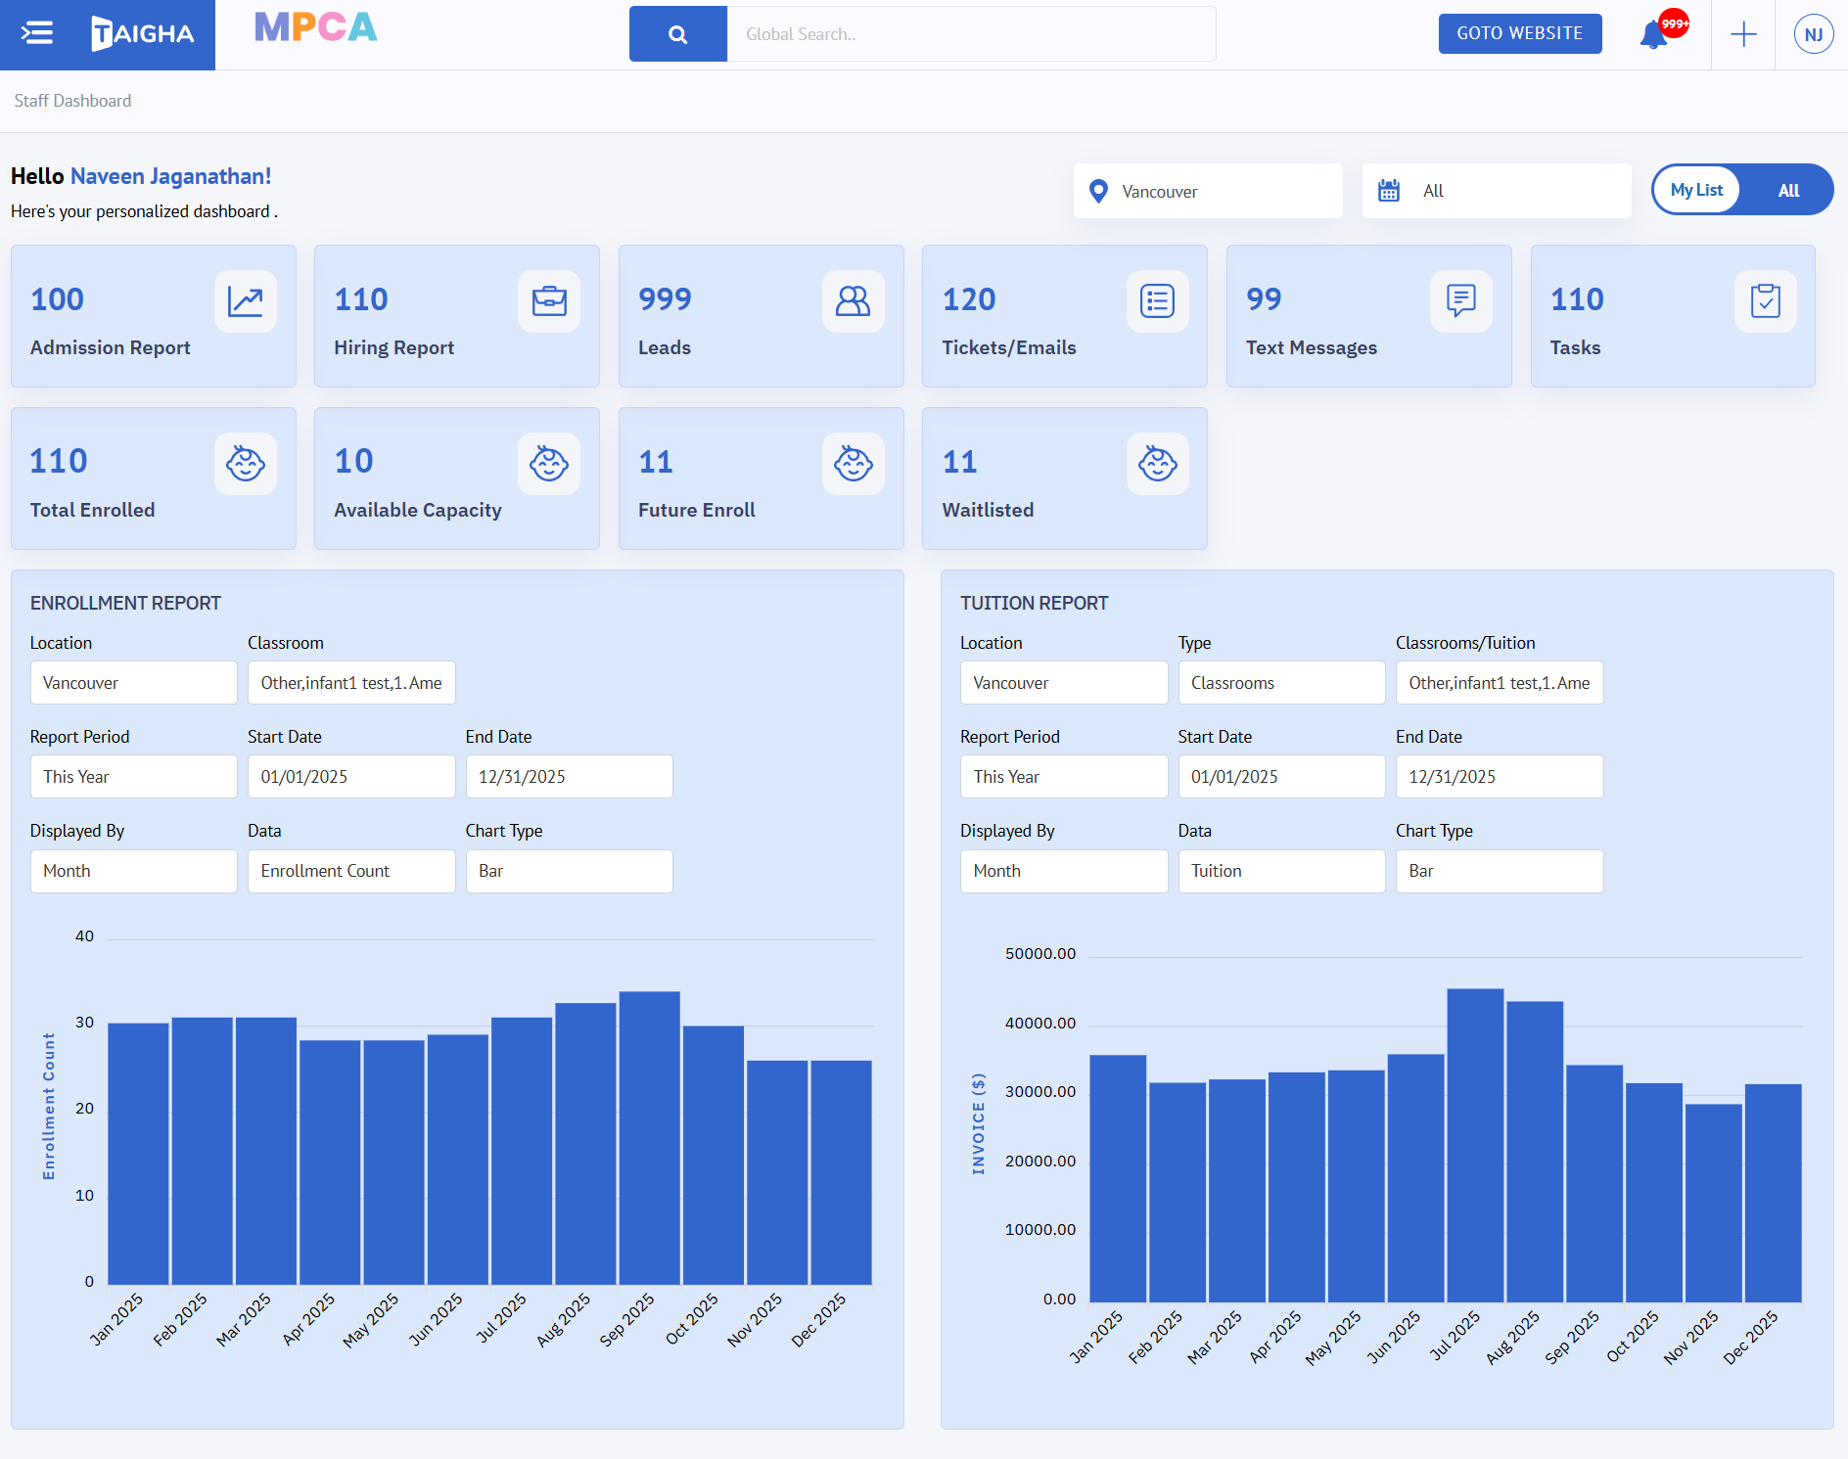This screenshot has width=1848, height=1459.
Task: Open the Enrollment Count data dropdown
Action: (x=350, y=871)
